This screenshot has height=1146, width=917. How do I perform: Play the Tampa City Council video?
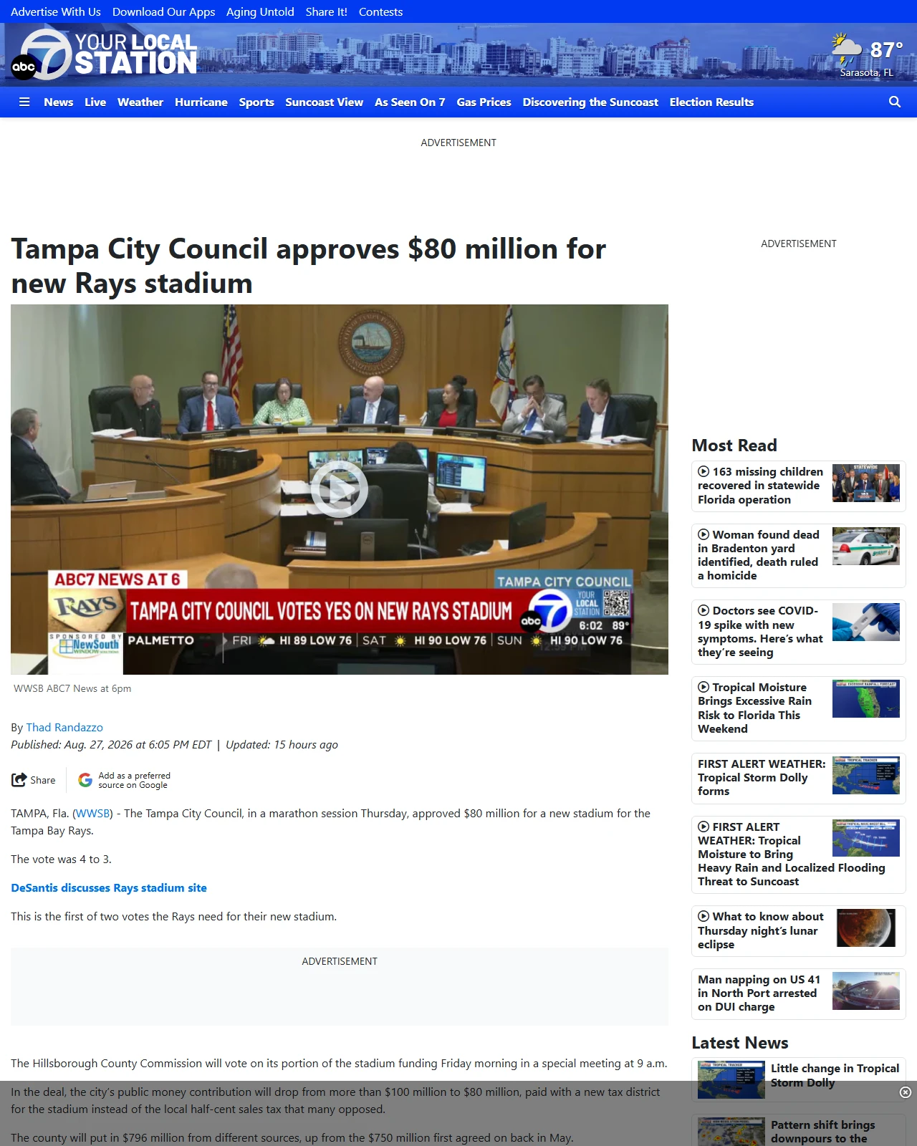coord(340,489)
